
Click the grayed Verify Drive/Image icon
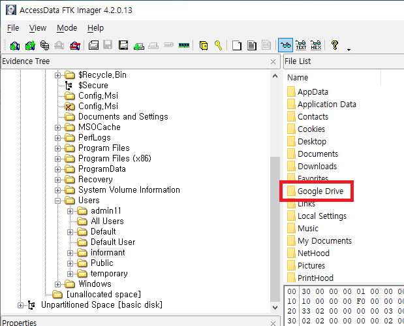coord(168,45)
